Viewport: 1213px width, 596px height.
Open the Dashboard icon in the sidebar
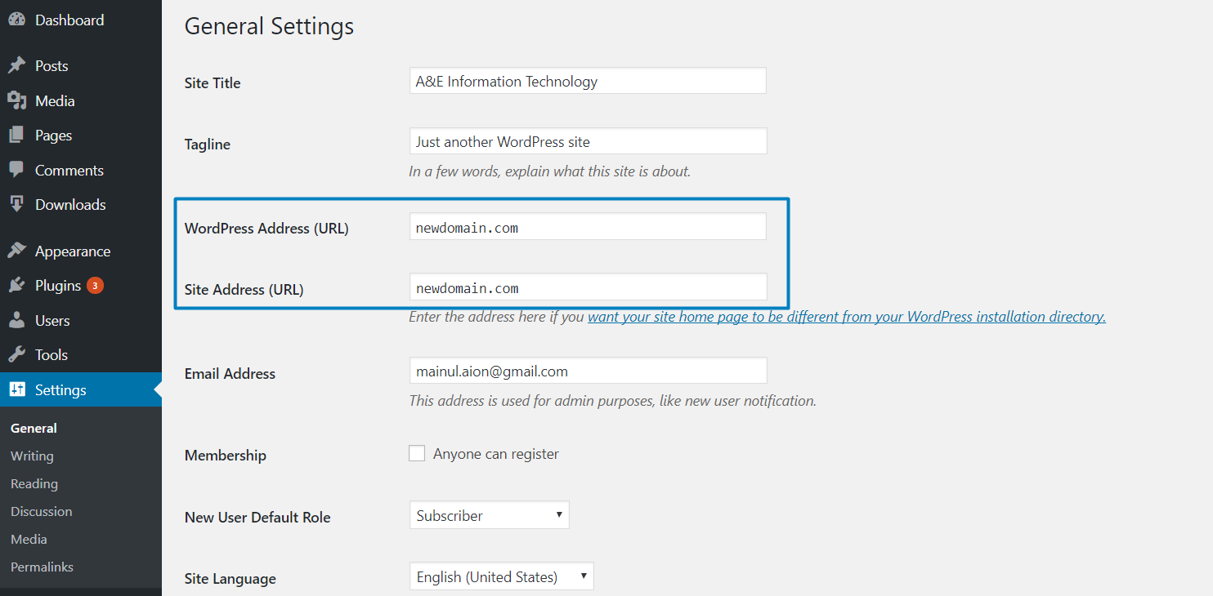tap(17, 19)
